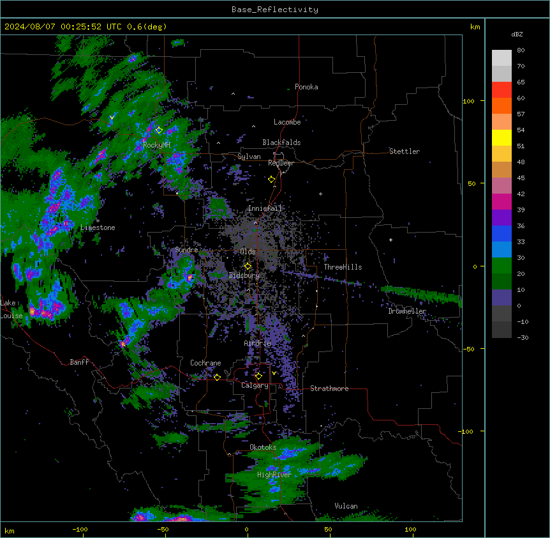This screenshot has width=550, height=538.
Task: Click the Banff town label
Action: point(79,362)
